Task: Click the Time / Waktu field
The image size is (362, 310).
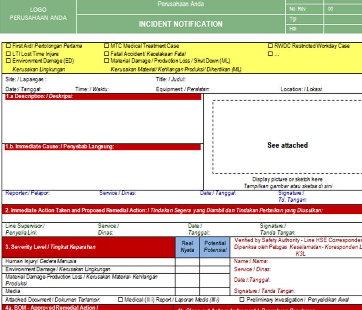Action: [92, 89]
